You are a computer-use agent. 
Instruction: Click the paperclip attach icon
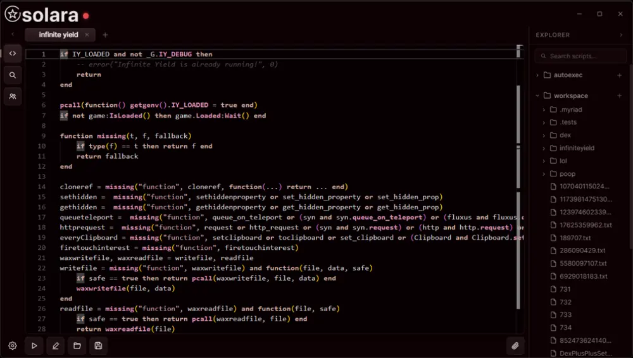pos(515,346)
